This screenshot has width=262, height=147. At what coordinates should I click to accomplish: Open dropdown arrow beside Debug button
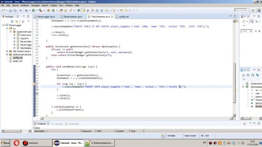click(29, 11)
